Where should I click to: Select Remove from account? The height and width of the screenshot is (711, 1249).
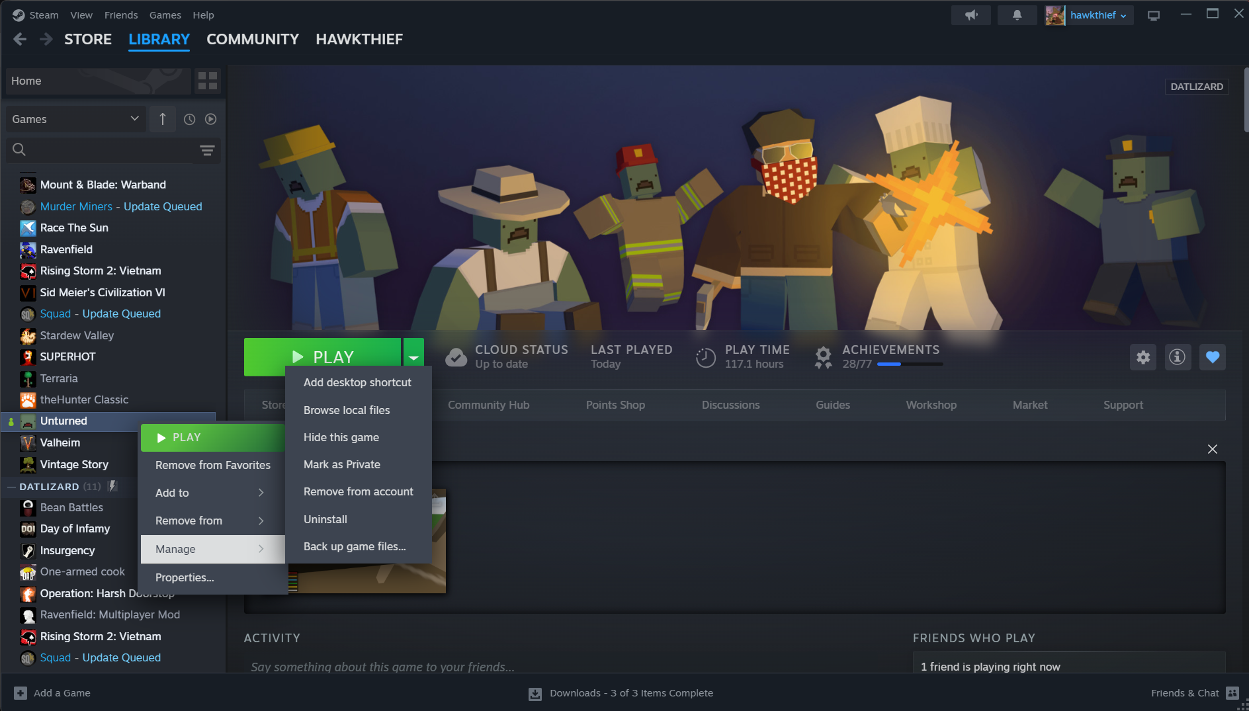click(x=358, y=491)
